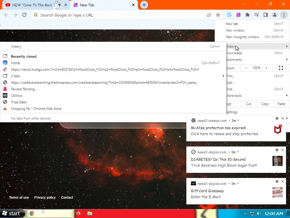
Task: Choose New window from Chrome menu
Action: [252, 30]
